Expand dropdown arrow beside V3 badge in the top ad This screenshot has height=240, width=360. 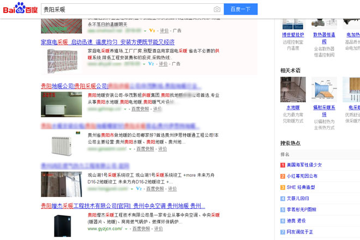145,31
